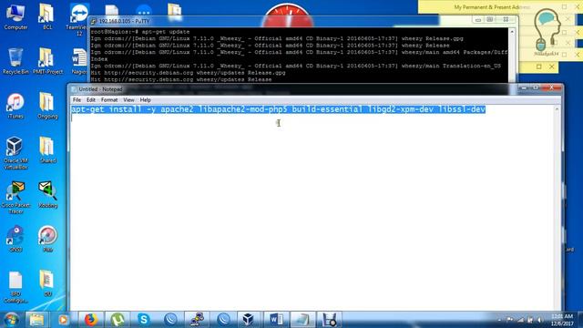Click PuTTY line 'apt-get update' prompt
Screen dimensions: 583x328
pos(140,32)
